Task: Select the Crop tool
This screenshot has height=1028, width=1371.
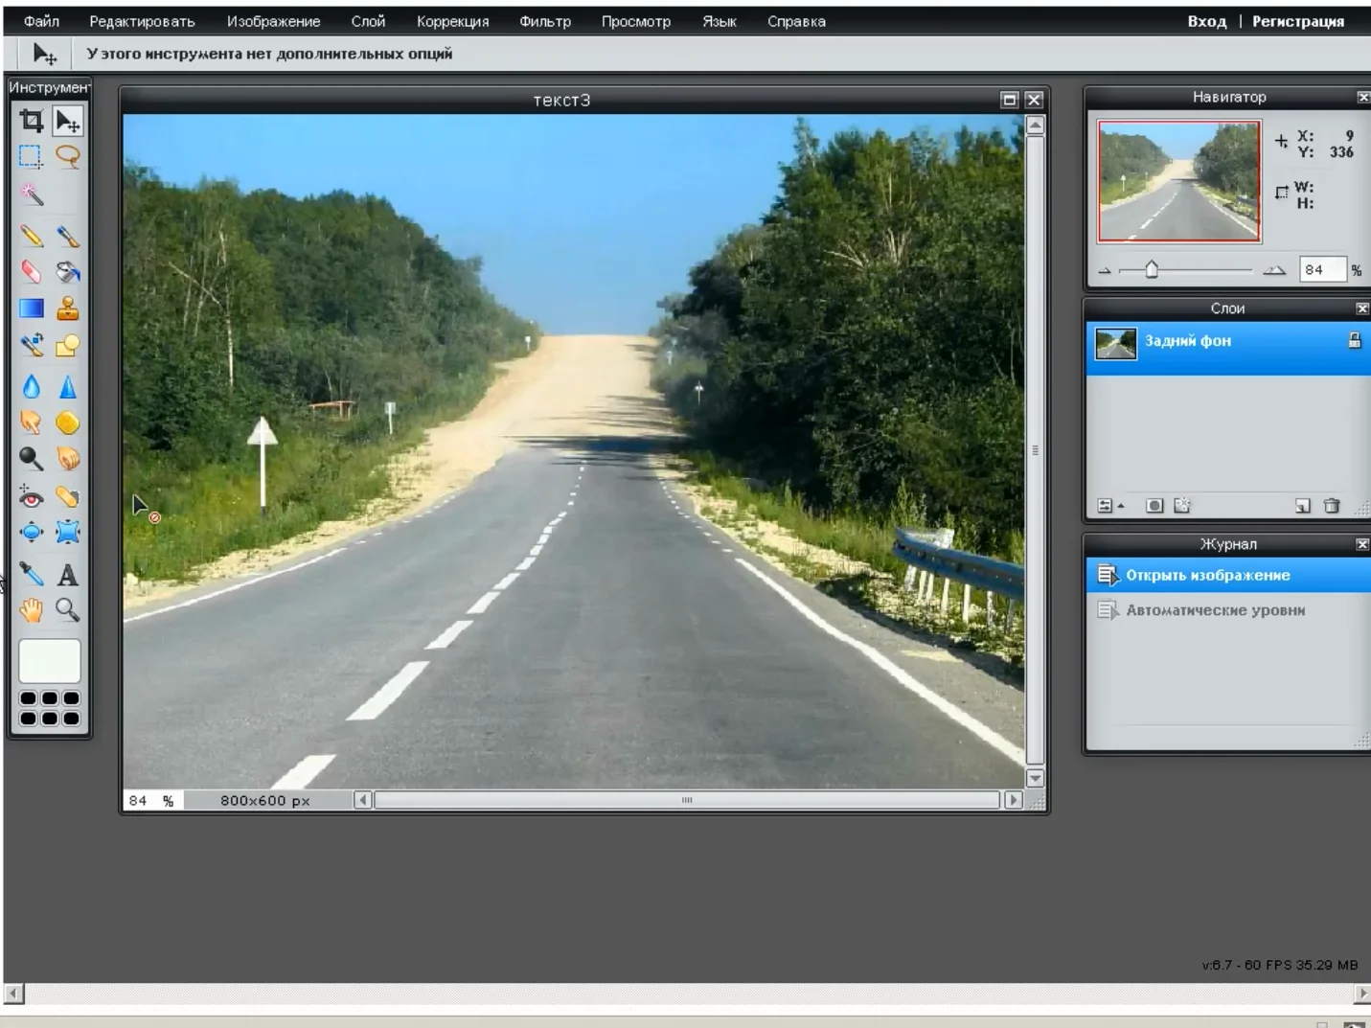Action: (31, 121)
